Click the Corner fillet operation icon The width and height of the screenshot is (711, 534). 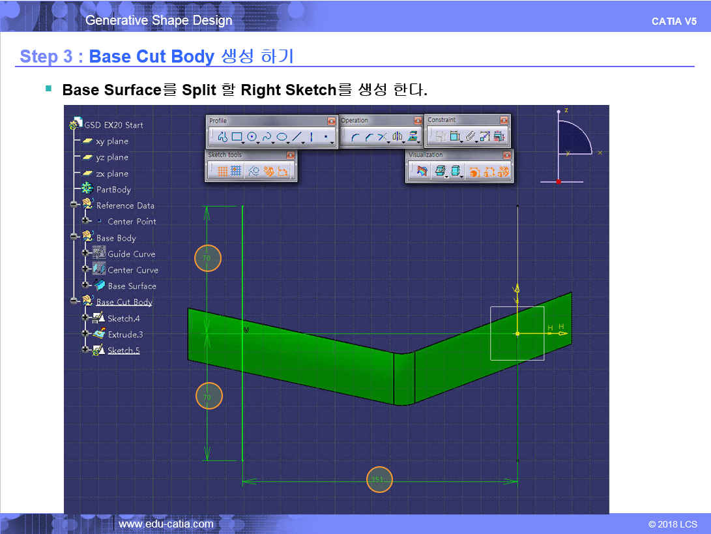click(x=355, y=137)
